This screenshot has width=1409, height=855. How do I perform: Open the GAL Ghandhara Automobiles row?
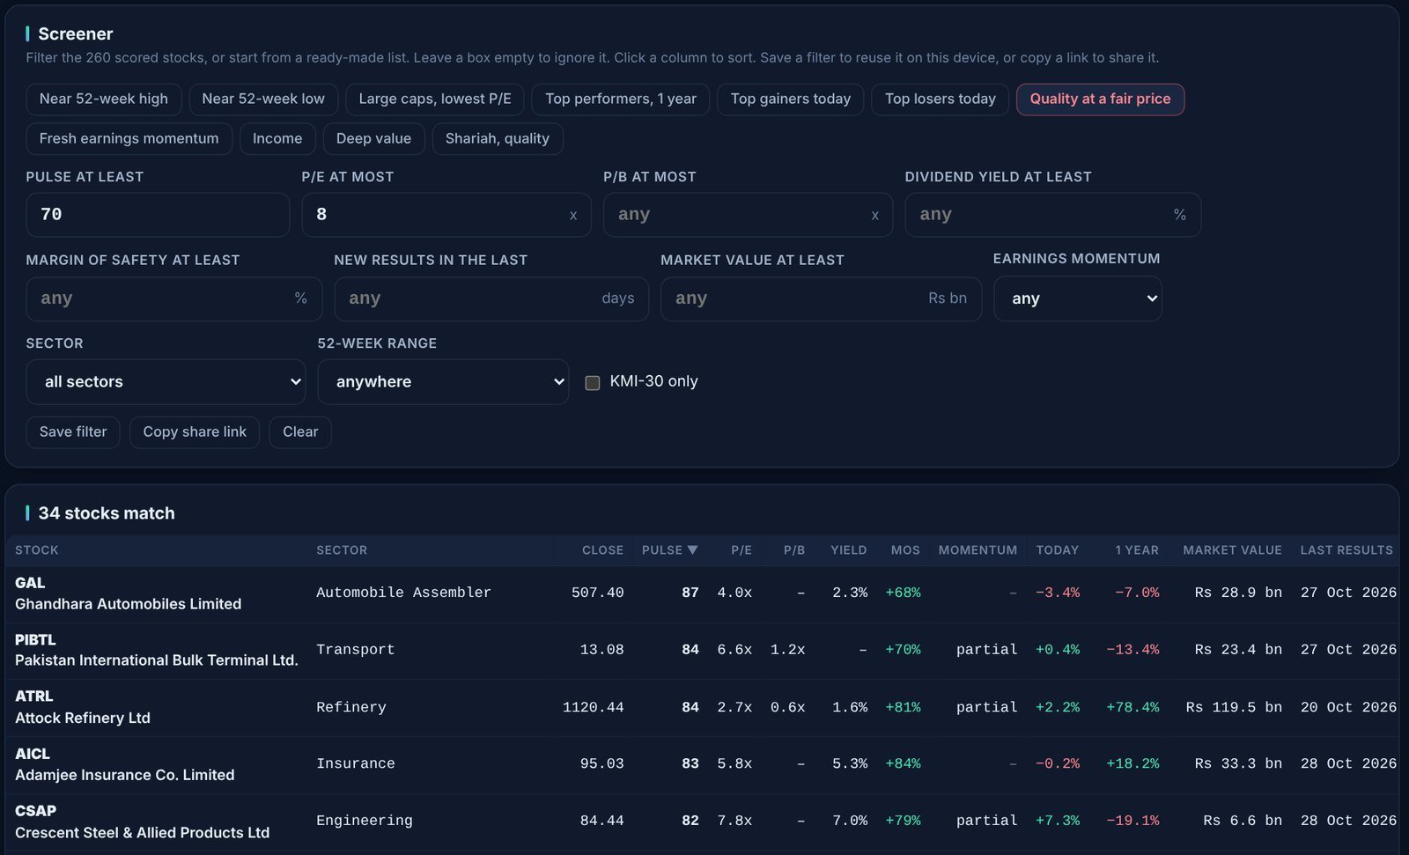[702, 594]
